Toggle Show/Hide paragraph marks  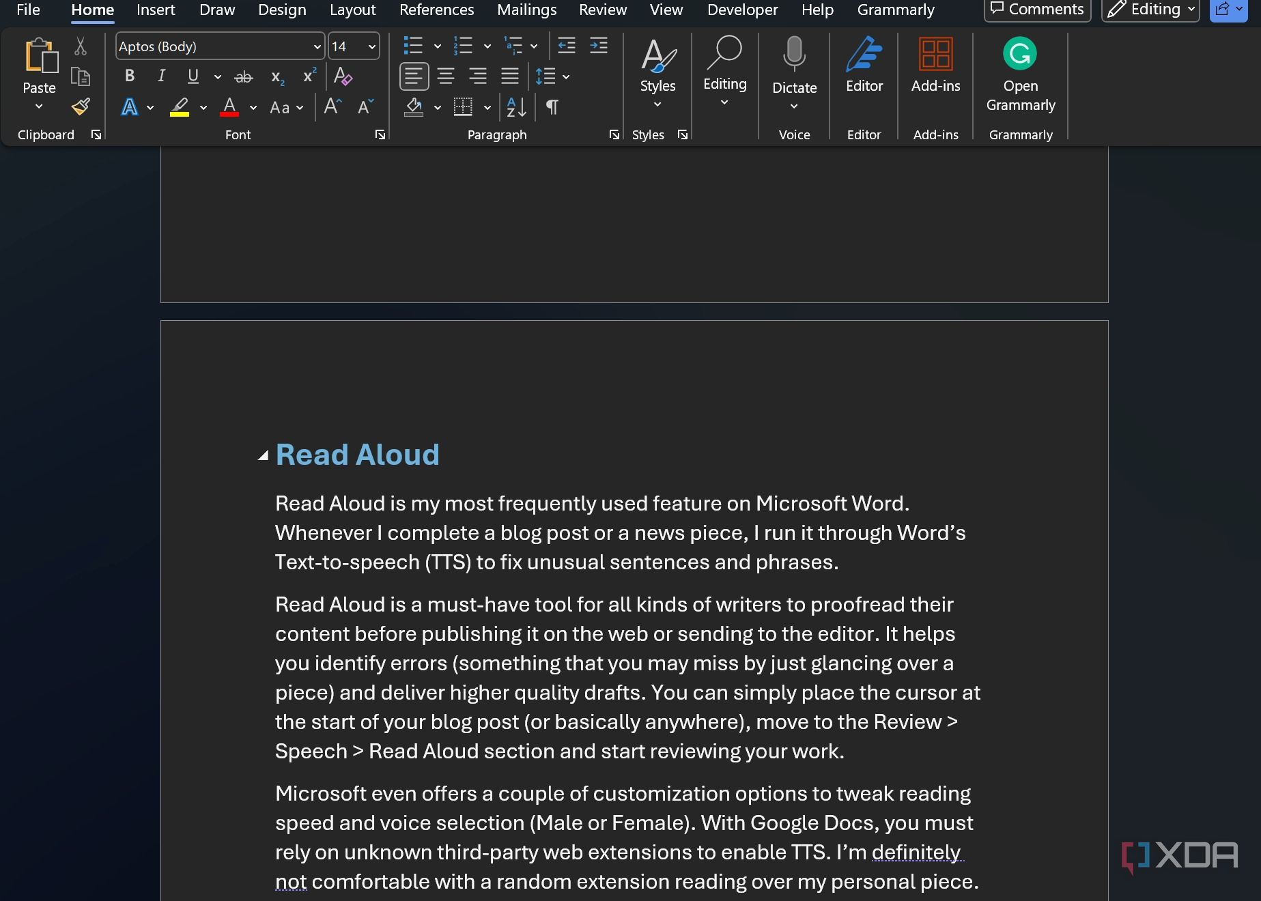[552, 107]
